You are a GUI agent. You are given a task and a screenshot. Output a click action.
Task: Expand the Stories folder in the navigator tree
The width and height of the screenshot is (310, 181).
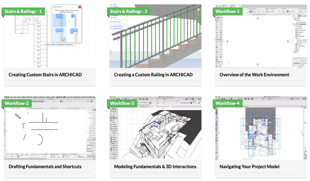pos(294,20)
